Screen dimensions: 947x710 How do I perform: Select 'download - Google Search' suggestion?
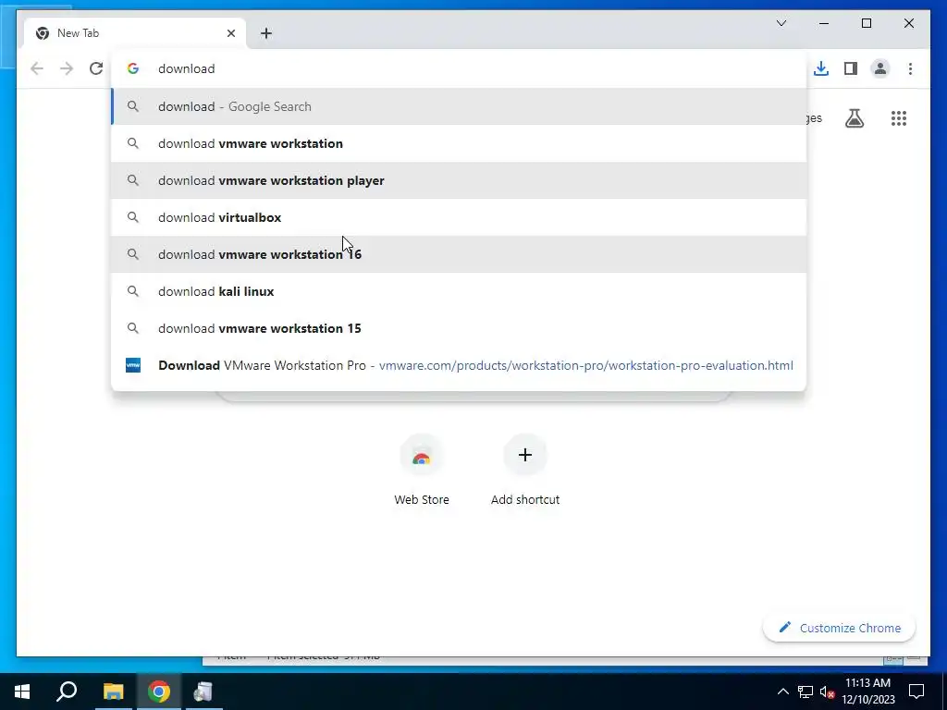(x=459, y=106)
